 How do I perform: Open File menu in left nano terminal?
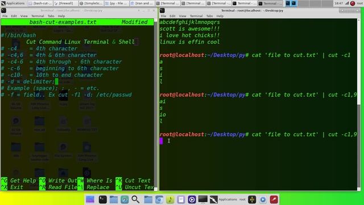(x=5, y=16)
